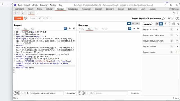This screenshot has height=101, width=180.
Task: Select the Response Render view
Action: (105, 29)
